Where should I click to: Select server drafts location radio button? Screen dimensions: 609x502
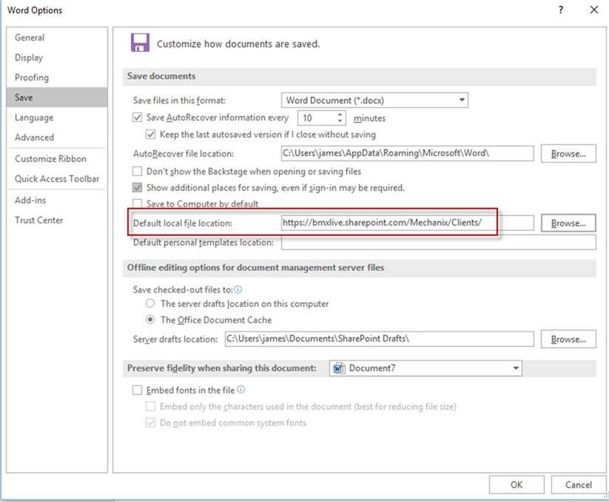(x=150, y=303)
